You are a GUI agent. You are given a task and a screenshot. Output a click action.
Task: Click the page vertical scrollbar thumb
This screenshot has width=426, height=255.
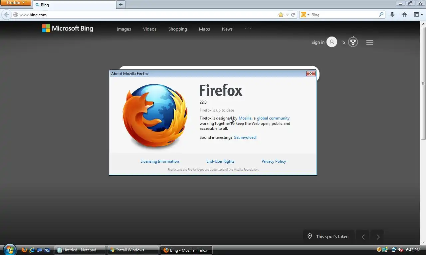423,83
